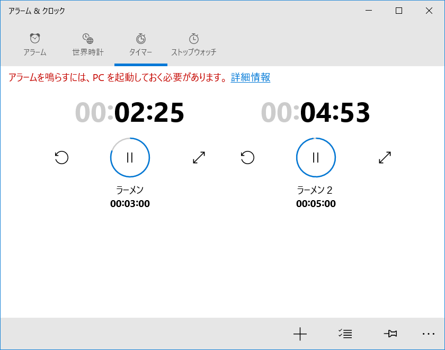Click the 00:03:00 duration text
The image size is (445, 350).
[130, 204]
